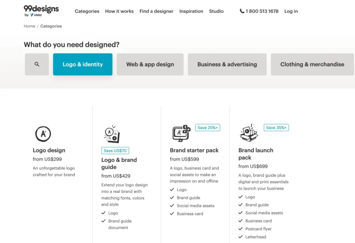Switch to the Web & app design tab
The width and height of the screenshot is (355, 243).
(150, 64)
